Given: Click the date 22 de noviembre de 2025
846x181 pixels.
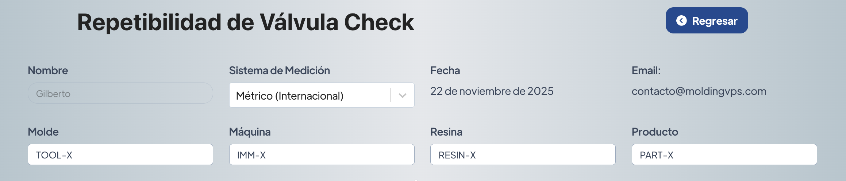Looking at the screenshot, I should click(x=492, y=91).
